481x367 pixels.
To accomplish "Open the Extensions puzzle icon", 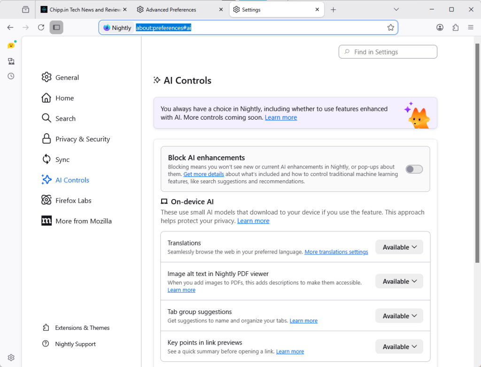I will point(455,28).
